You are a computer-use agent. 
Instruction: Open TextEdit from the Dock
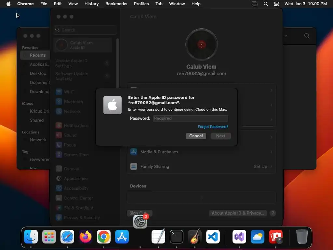[x=158, y=236]
